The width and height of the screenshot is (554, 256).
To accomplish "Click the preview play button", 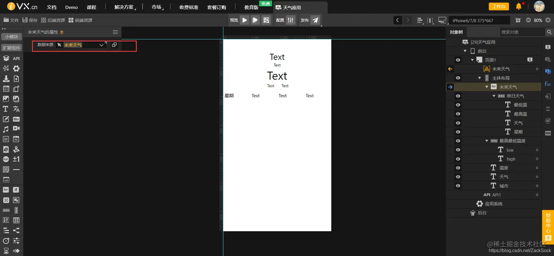I will click(x=244, y=20).
